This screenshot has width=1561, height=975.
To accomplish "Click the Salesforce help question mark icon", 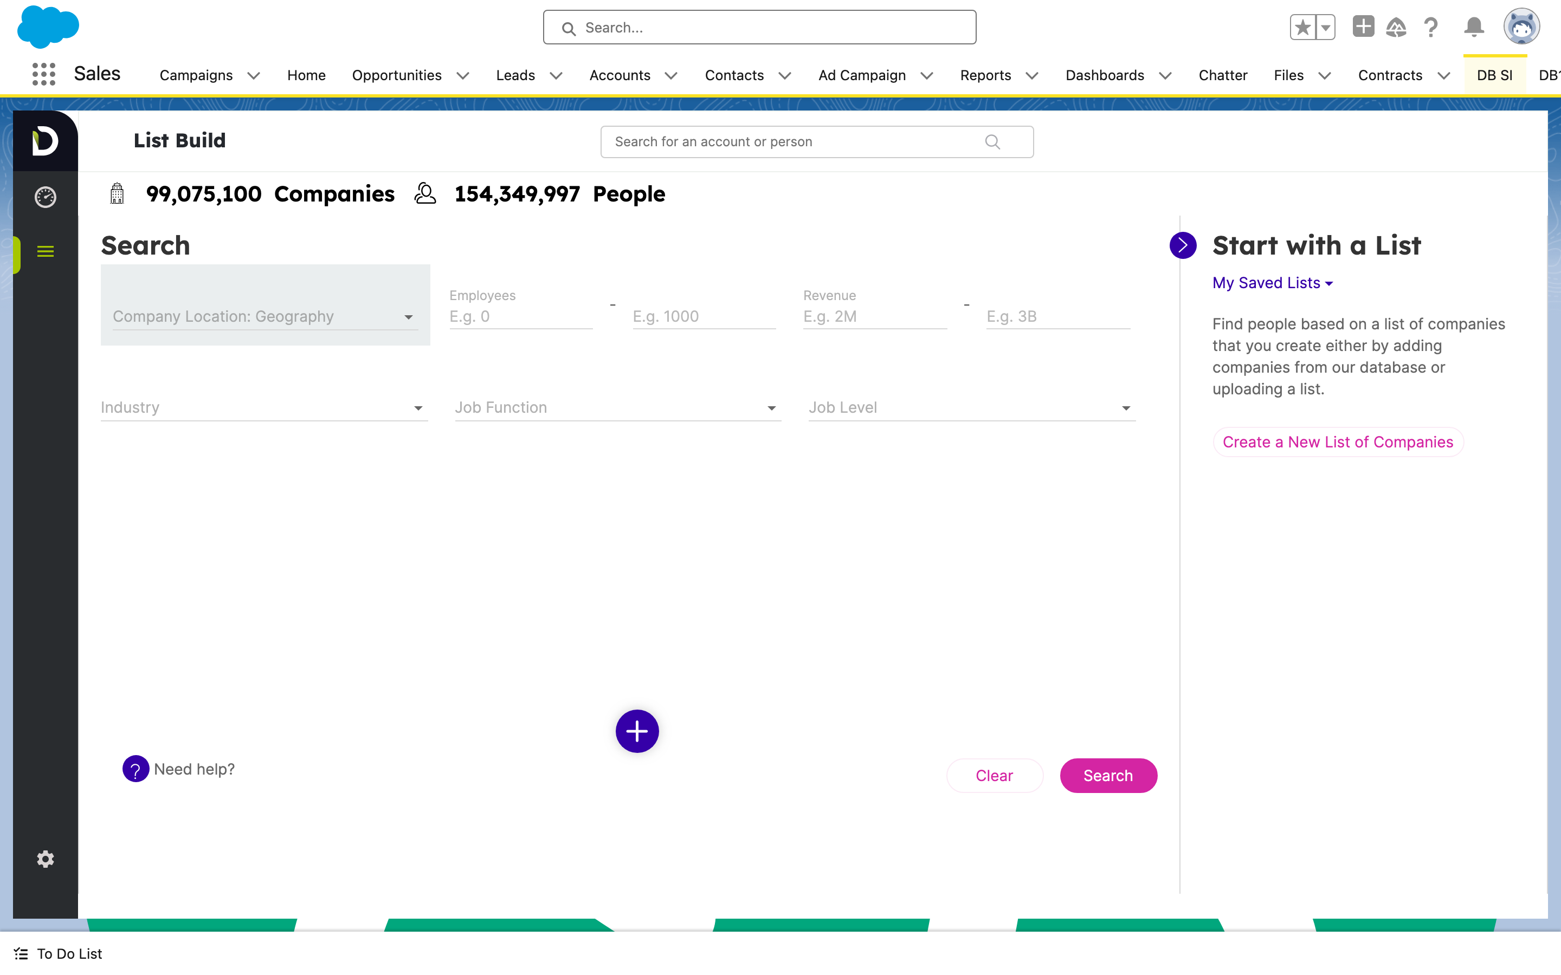I will point(1431,28).
